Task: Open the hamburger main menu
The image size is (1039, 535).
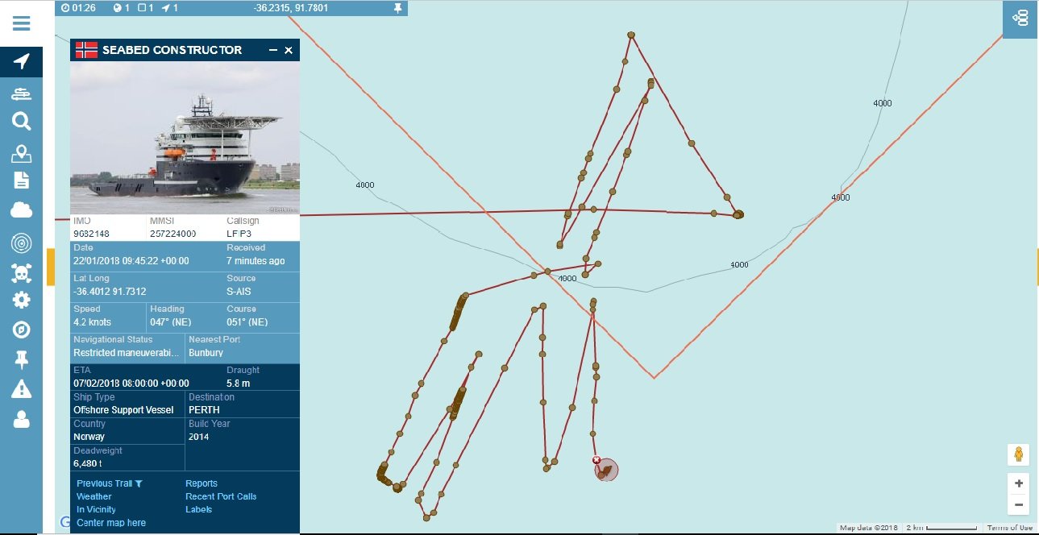Action: 21,23
